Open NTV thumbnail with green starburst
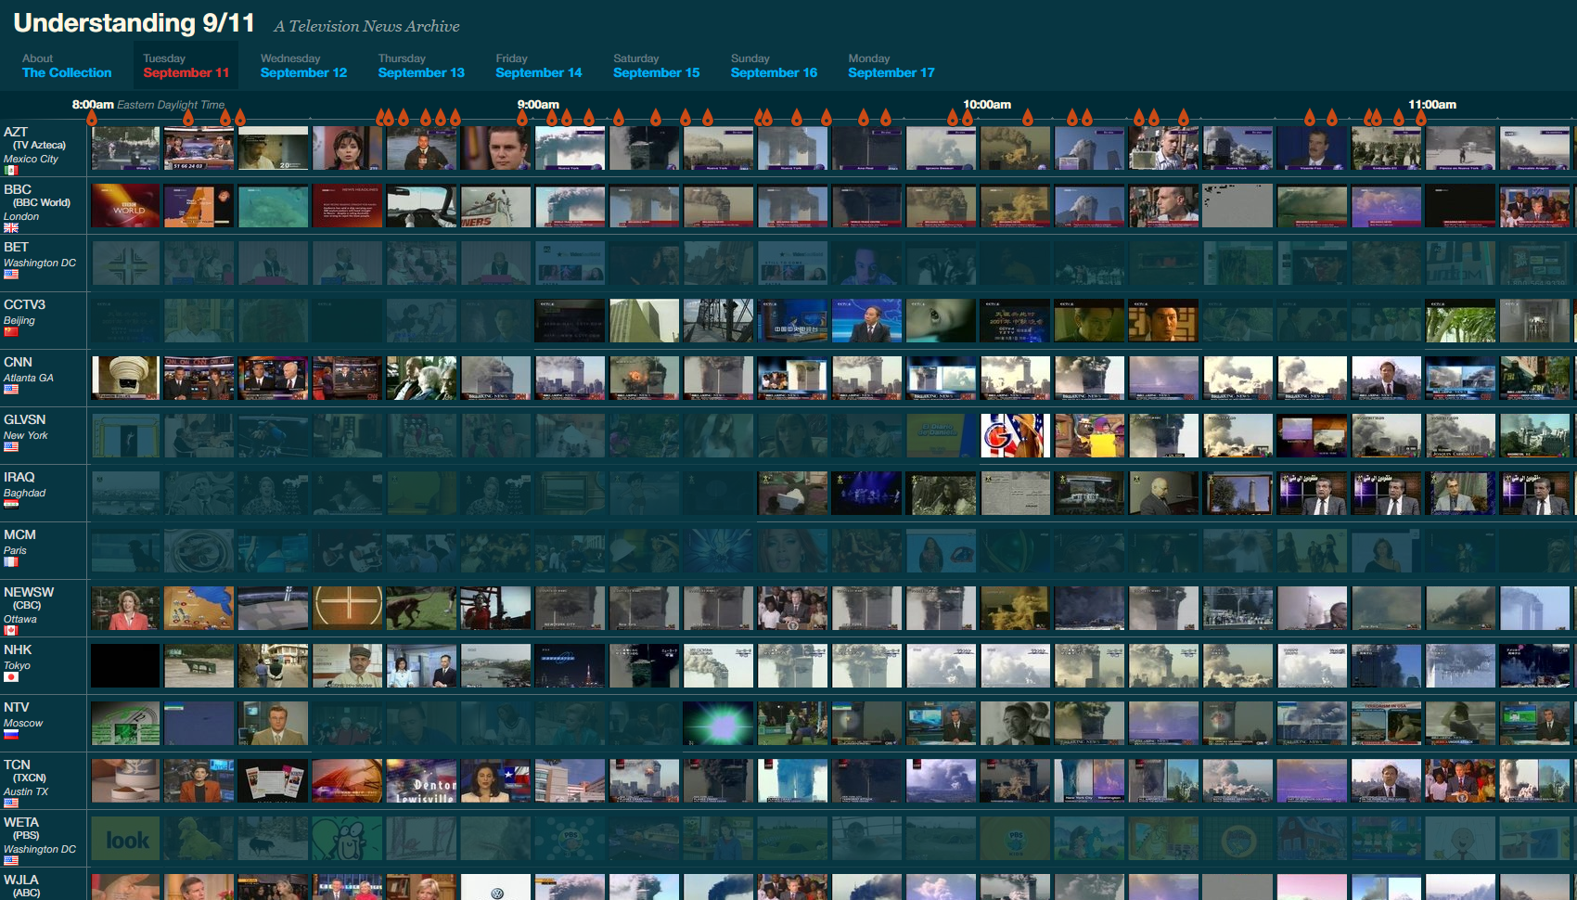This screenshot has width=1577, height=900. tap(719, 724)
